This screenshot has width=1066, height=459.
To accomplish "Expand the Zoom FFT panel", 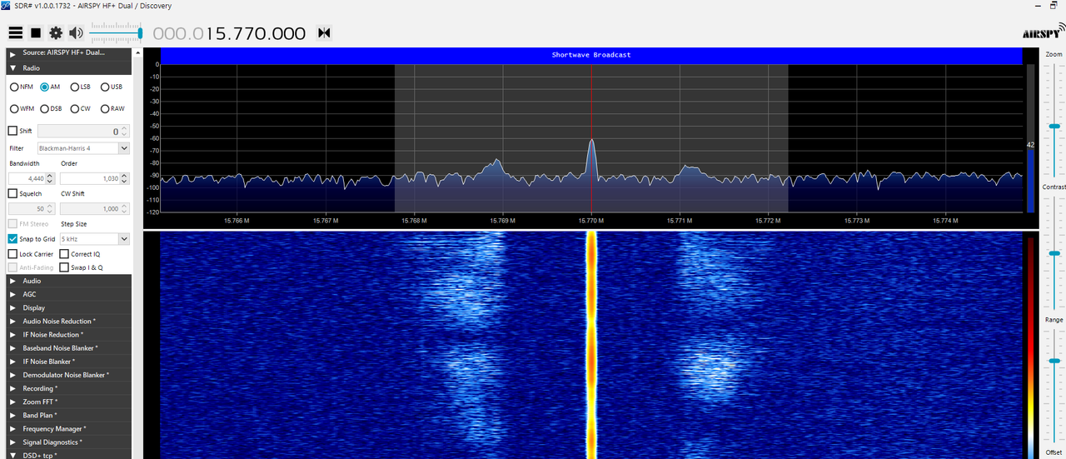I will point(69,402).
